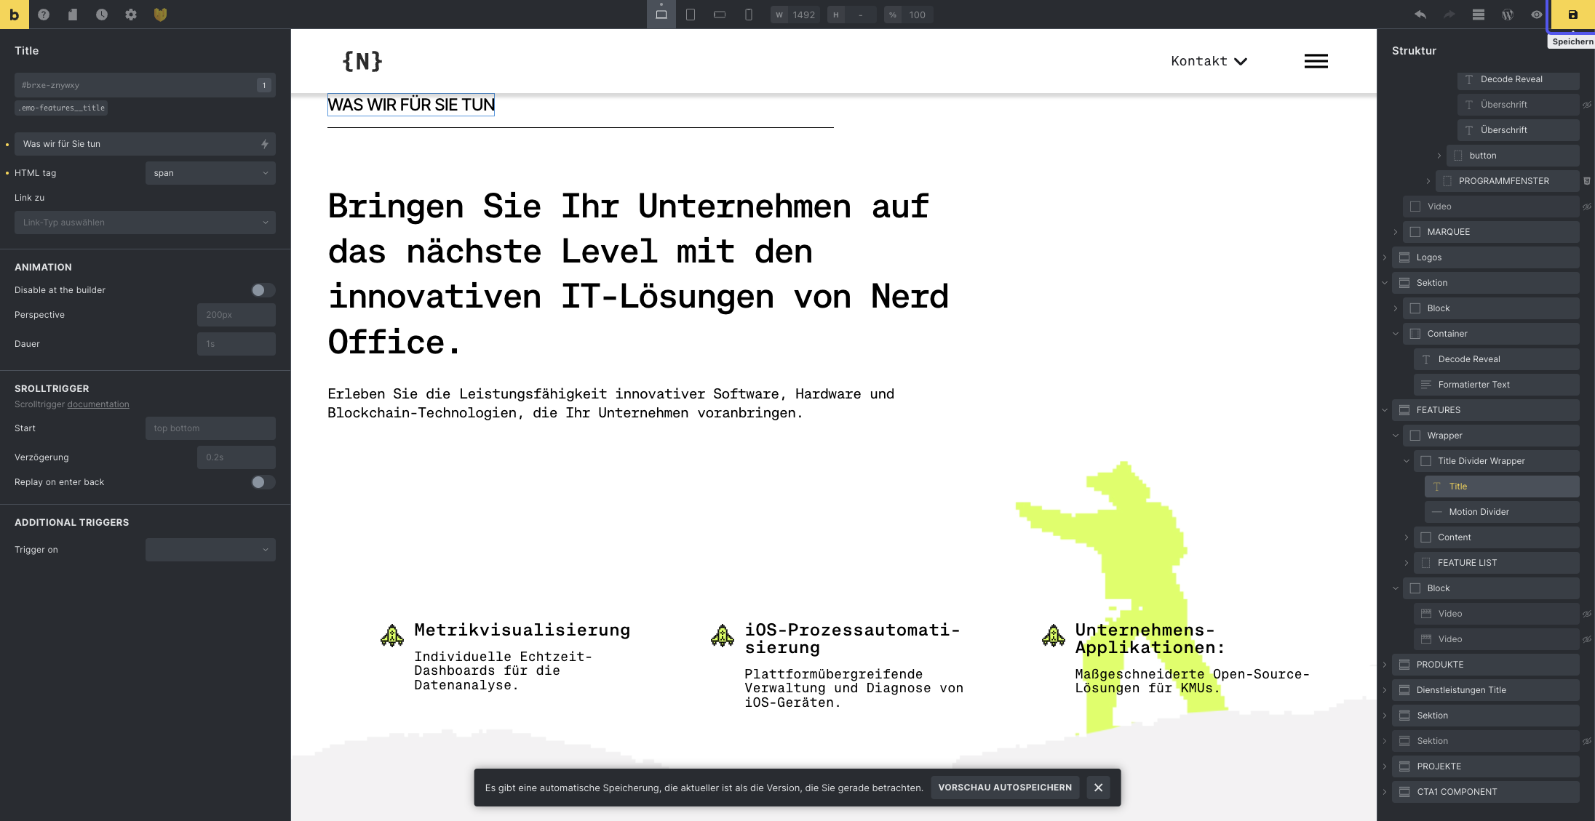Open the revisions clock icon

tap(102, 15)
